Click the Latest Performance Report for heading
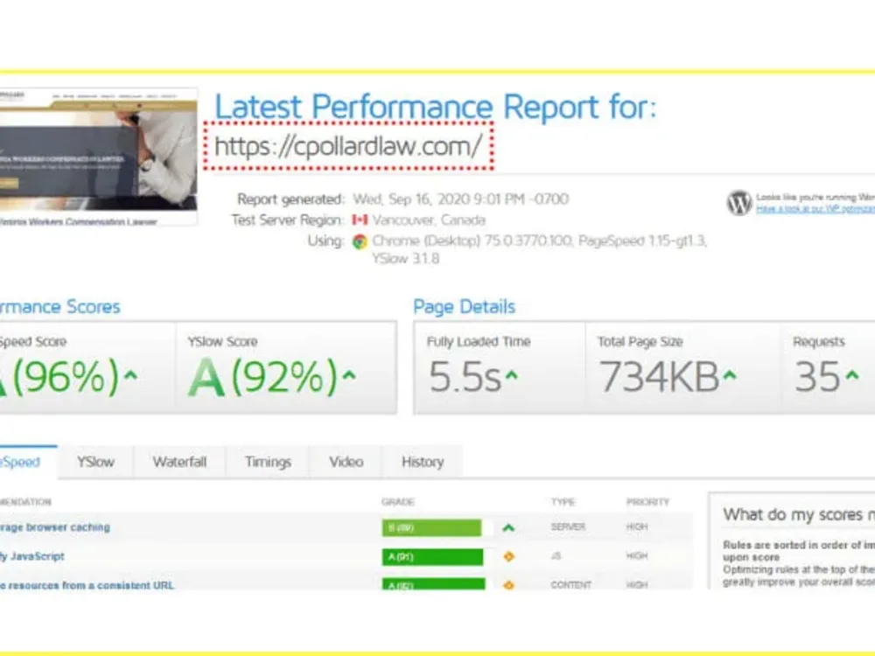This screenshot has width=875, height=656. coord(435,106)
